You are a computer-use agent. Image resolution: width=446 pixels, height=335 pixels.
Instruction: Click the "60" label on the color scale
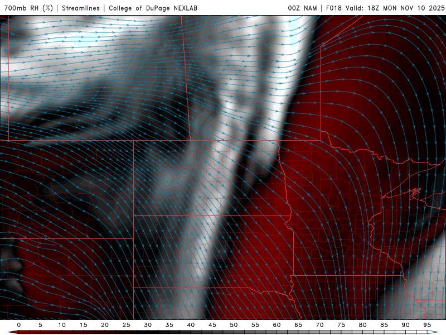[x=277, y=325]
